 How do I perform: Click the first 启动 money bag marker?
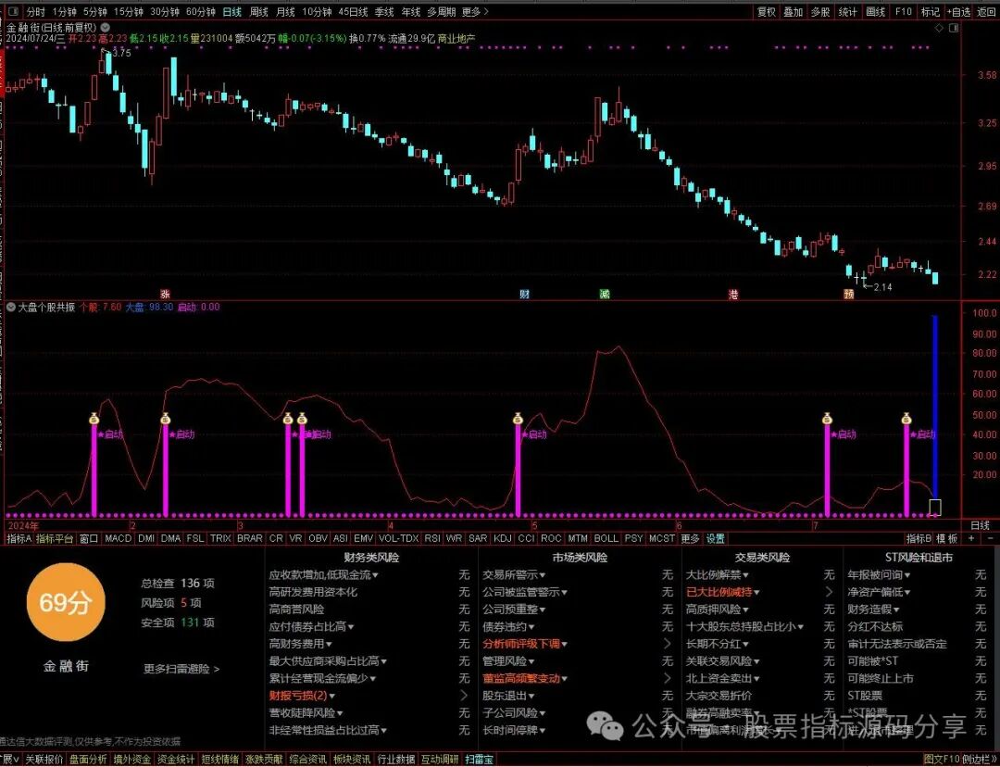(x=94, y=420)
